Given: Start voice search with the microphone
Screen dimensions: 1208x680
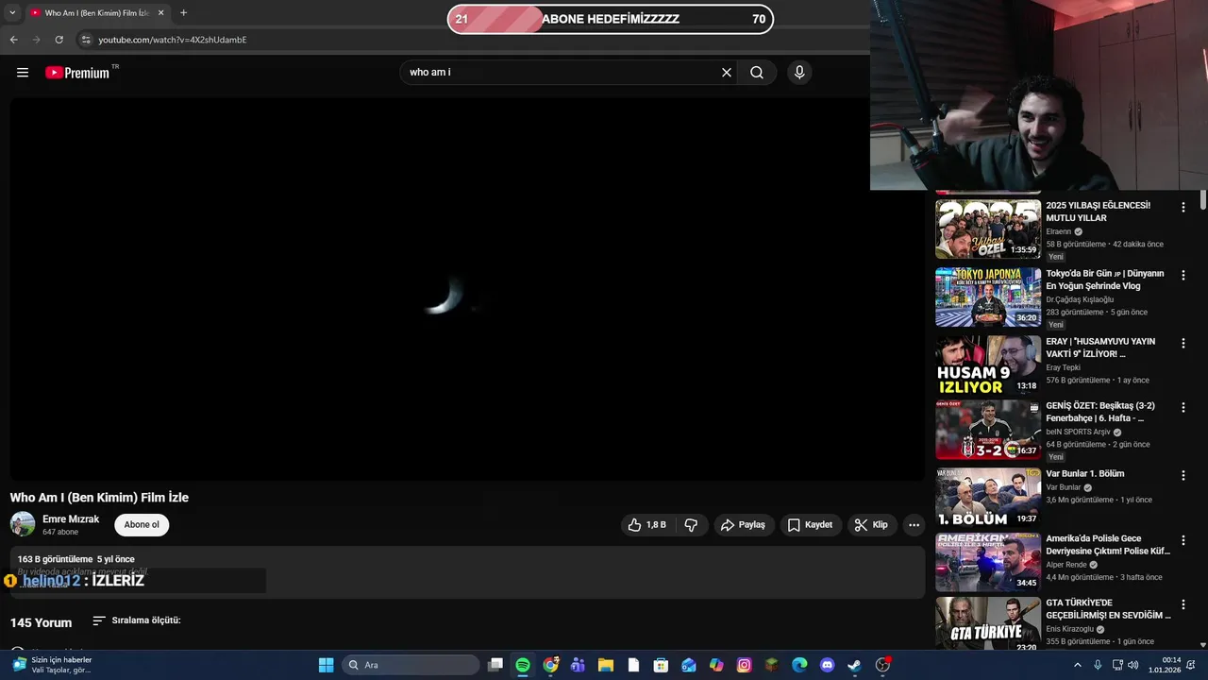Looking at the screenshot, I should (x=799, y=73).
